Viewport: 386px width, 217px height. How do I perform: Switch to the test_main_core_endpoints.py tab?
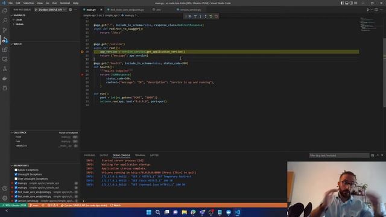tap(127, 10)
